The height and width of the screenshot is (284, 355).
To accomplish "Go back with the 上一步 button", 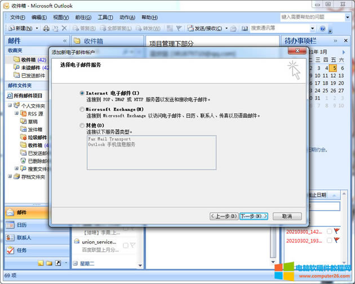I will pos(223,216).
